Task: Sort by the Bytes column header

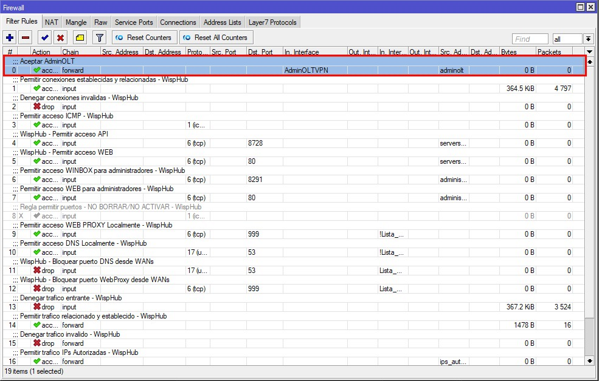Action: point(517,52)
